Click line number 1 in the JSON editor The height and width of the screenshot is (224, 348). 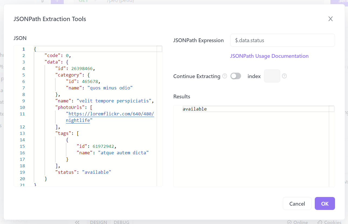(x=24, y=49)
